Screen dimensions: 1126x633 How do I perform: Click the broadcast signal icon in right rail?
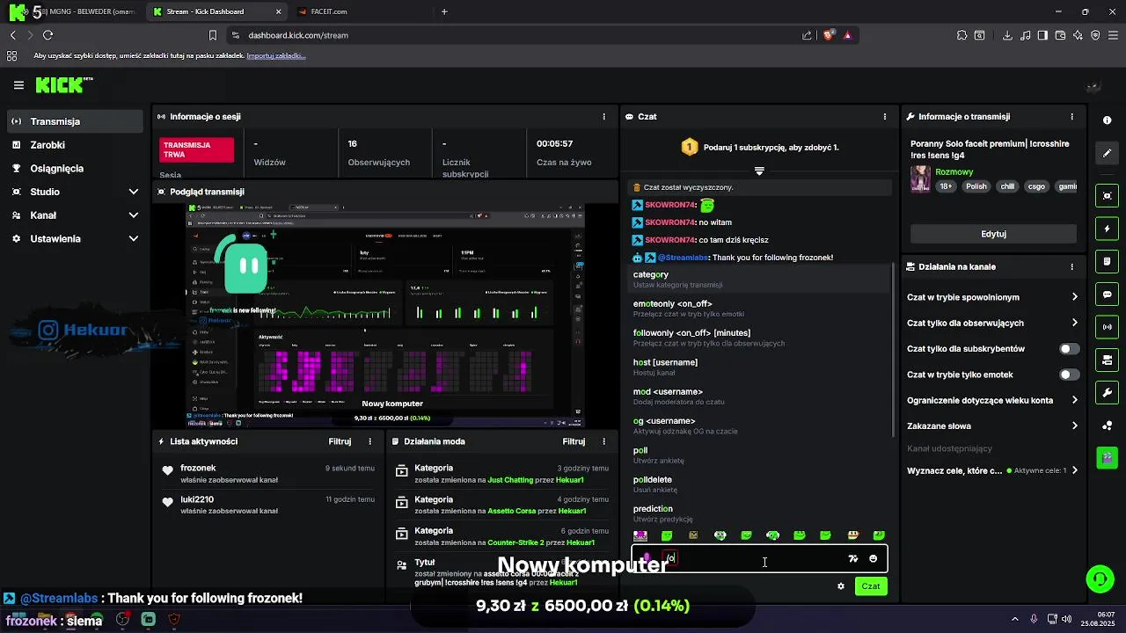pos(1108,327)
